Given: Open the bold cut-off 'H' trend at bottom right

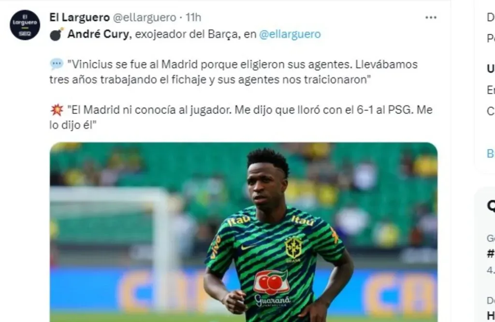Looking at the screenshot, I should click(x=491, y=316).
